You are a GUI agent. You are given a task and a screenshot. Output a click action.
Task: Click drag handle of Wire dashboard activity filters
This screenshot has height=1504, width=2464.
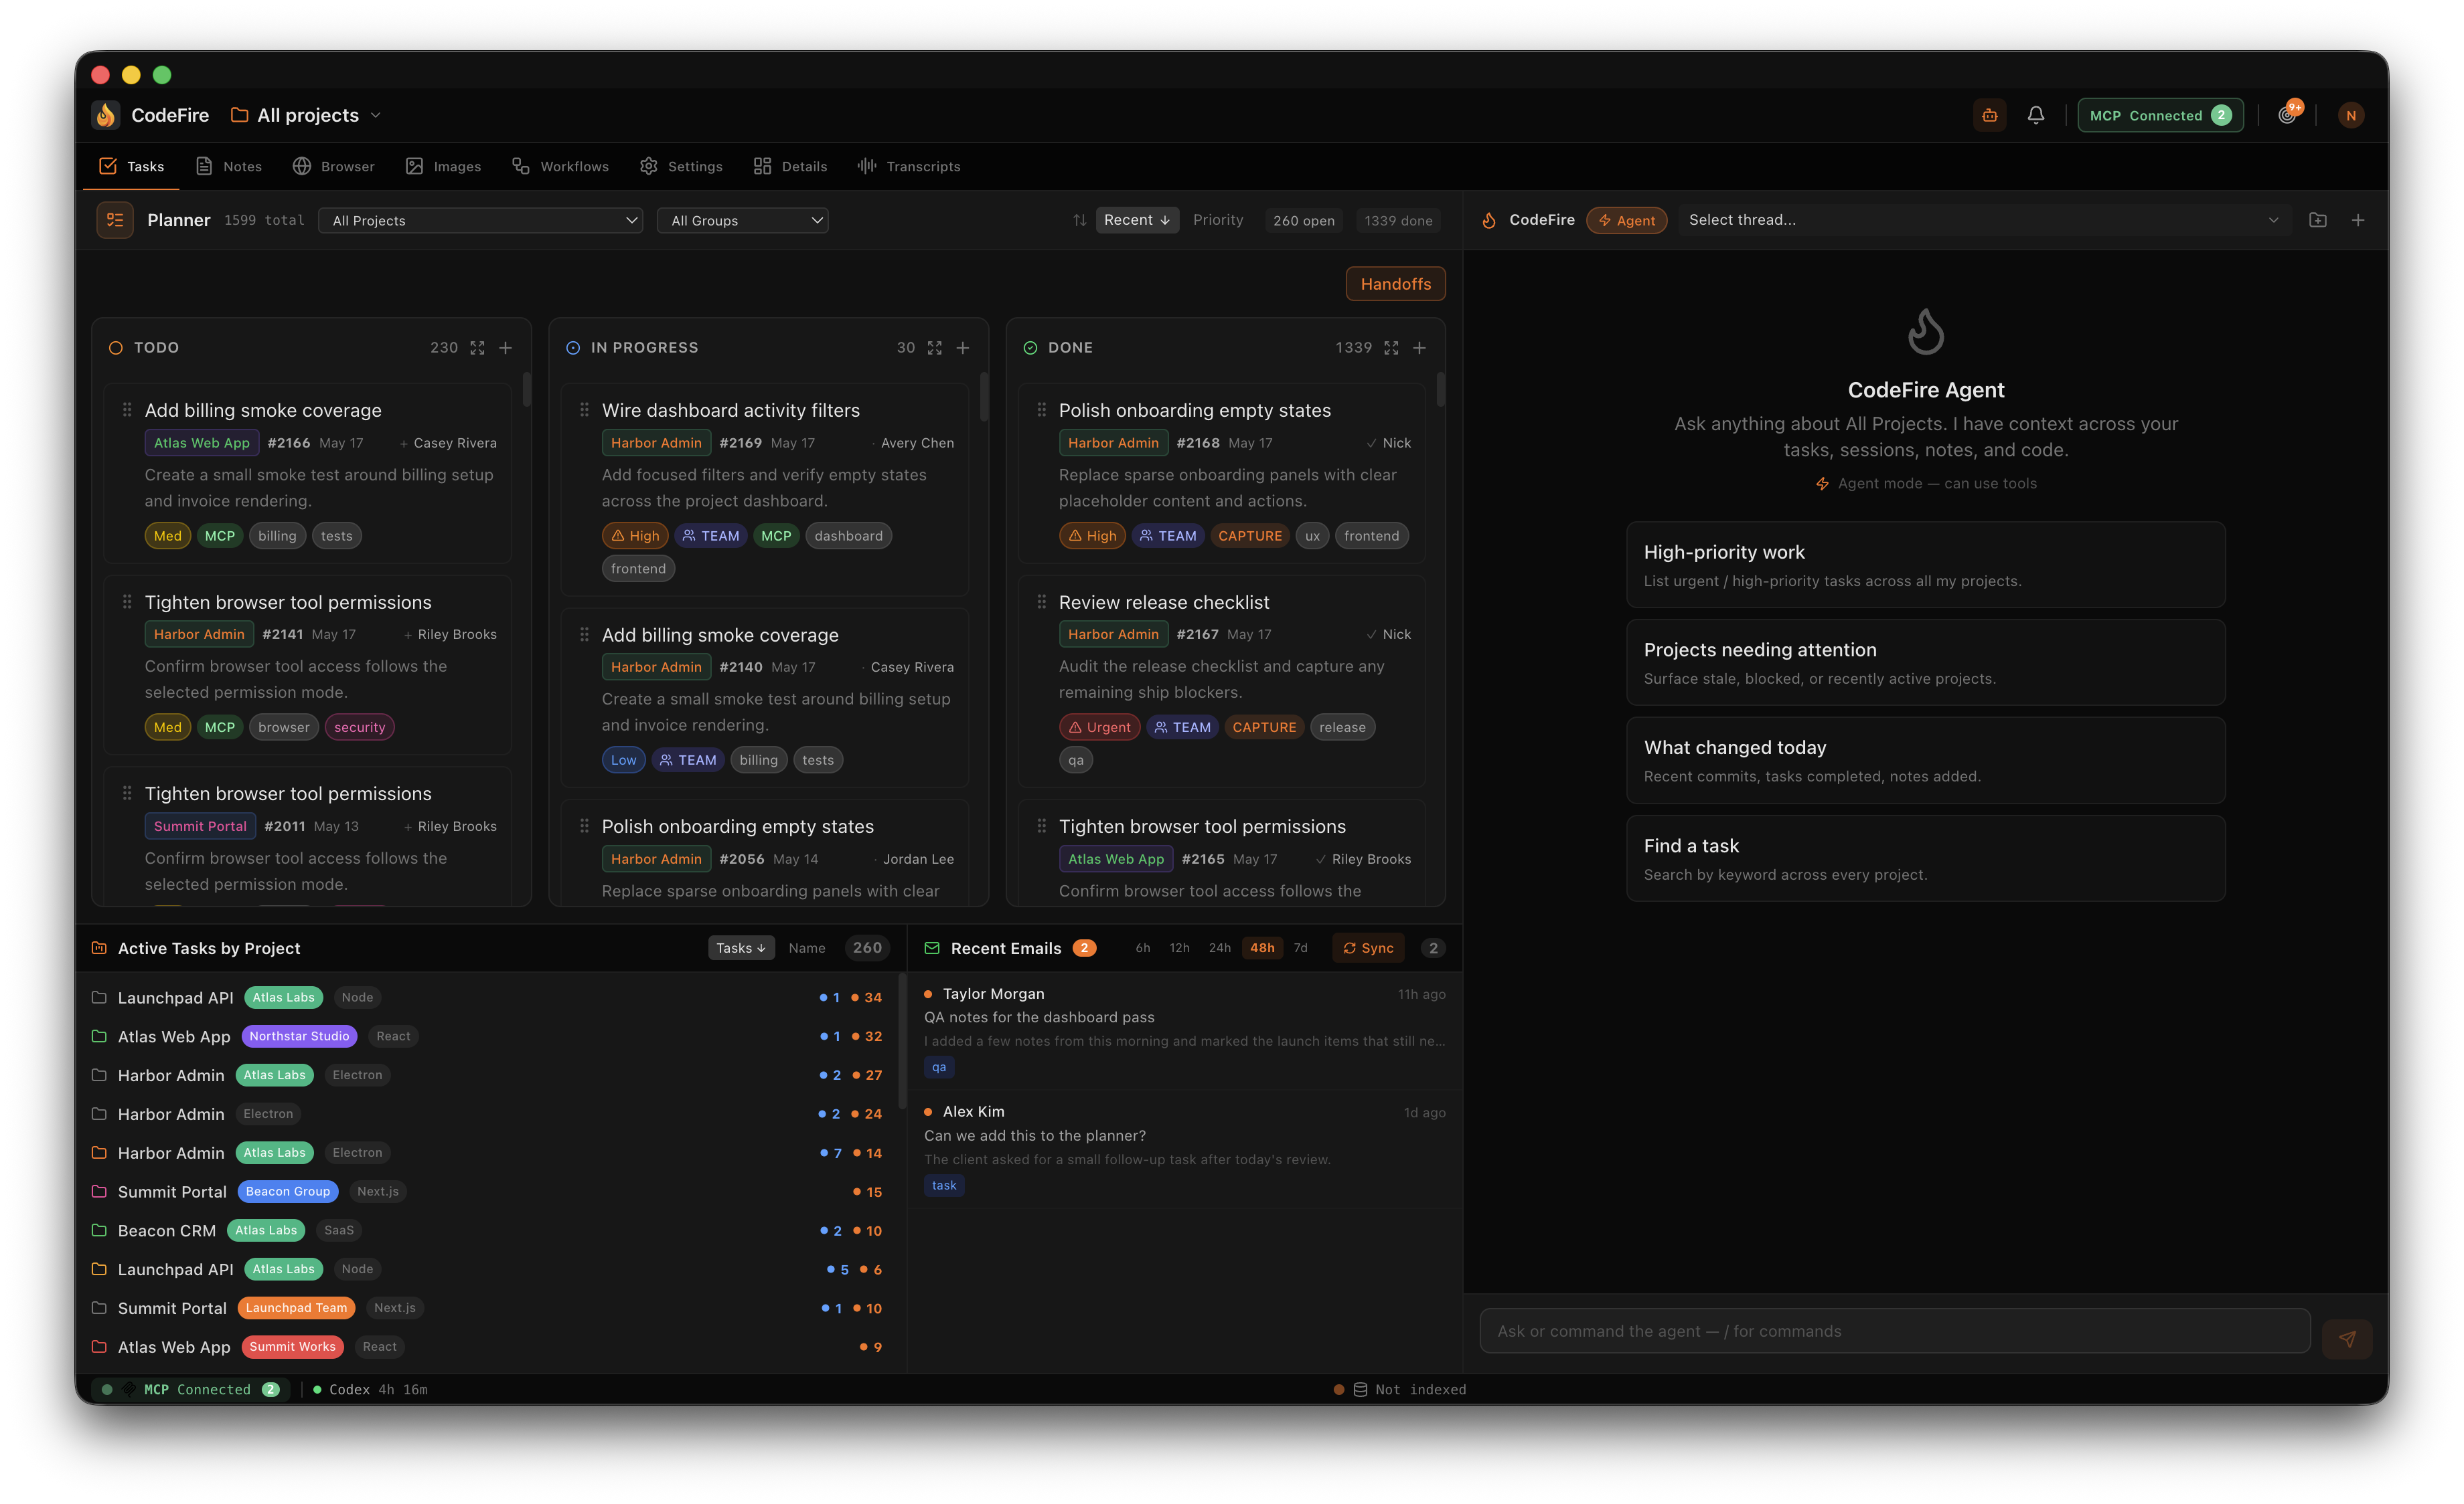click(584, 409)
